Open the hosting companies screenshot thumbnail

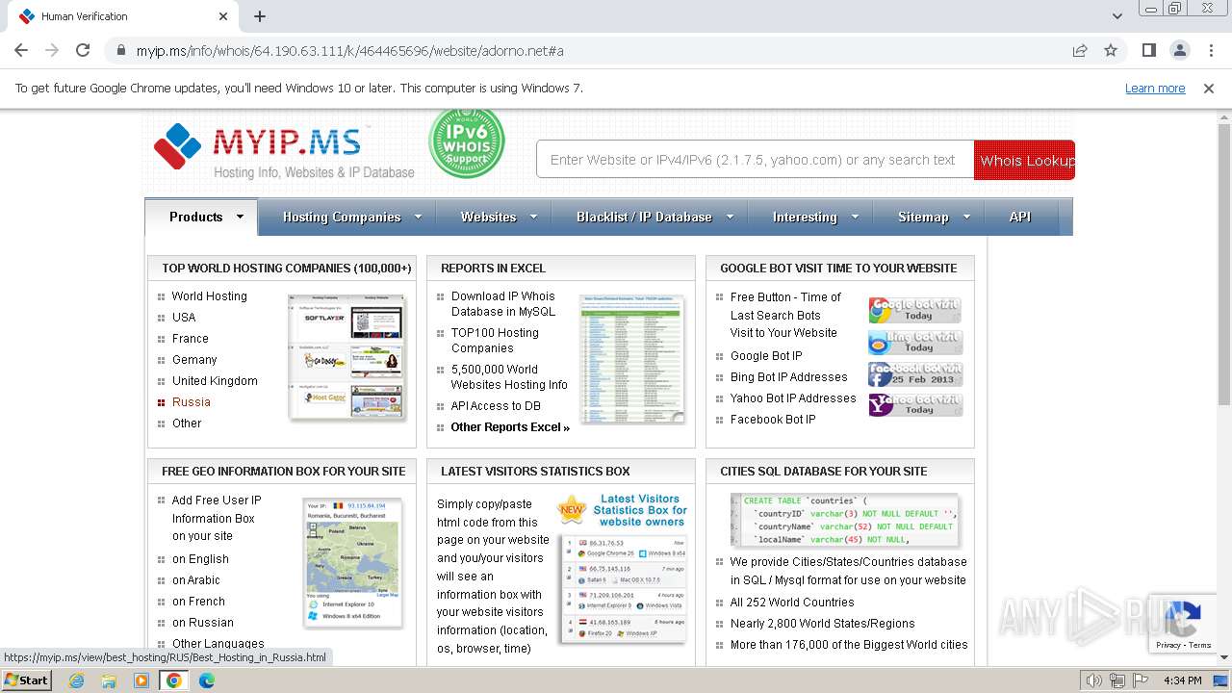(346, 357)
